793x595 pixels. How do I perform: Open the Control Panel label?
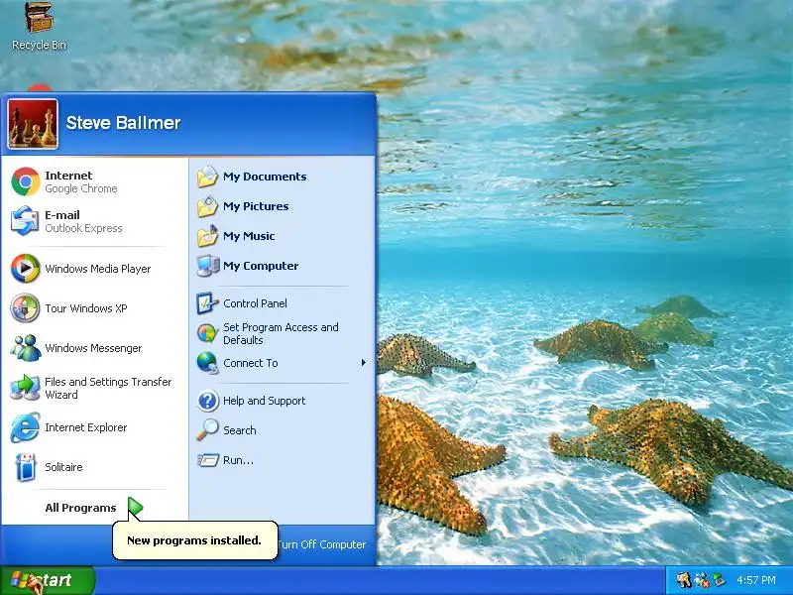point(255,303)
